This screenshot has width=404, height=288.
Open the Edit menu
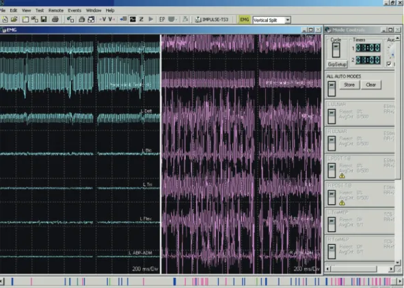coord(14,10)
